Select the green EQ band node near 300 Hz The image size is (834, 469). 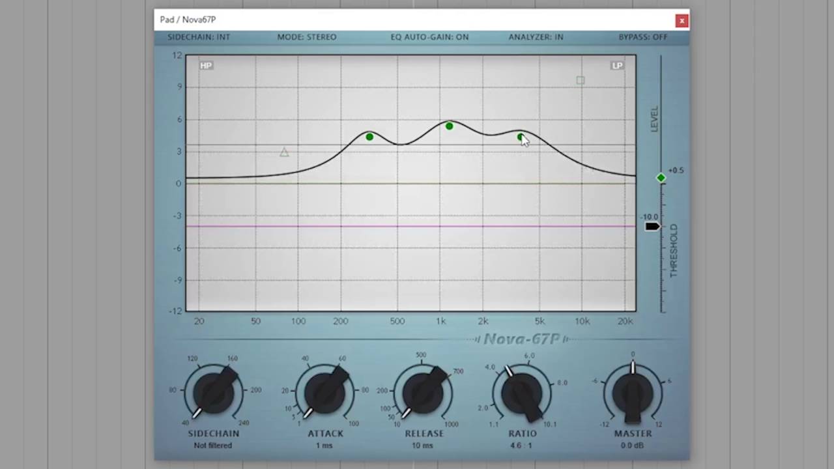[369, 137]
